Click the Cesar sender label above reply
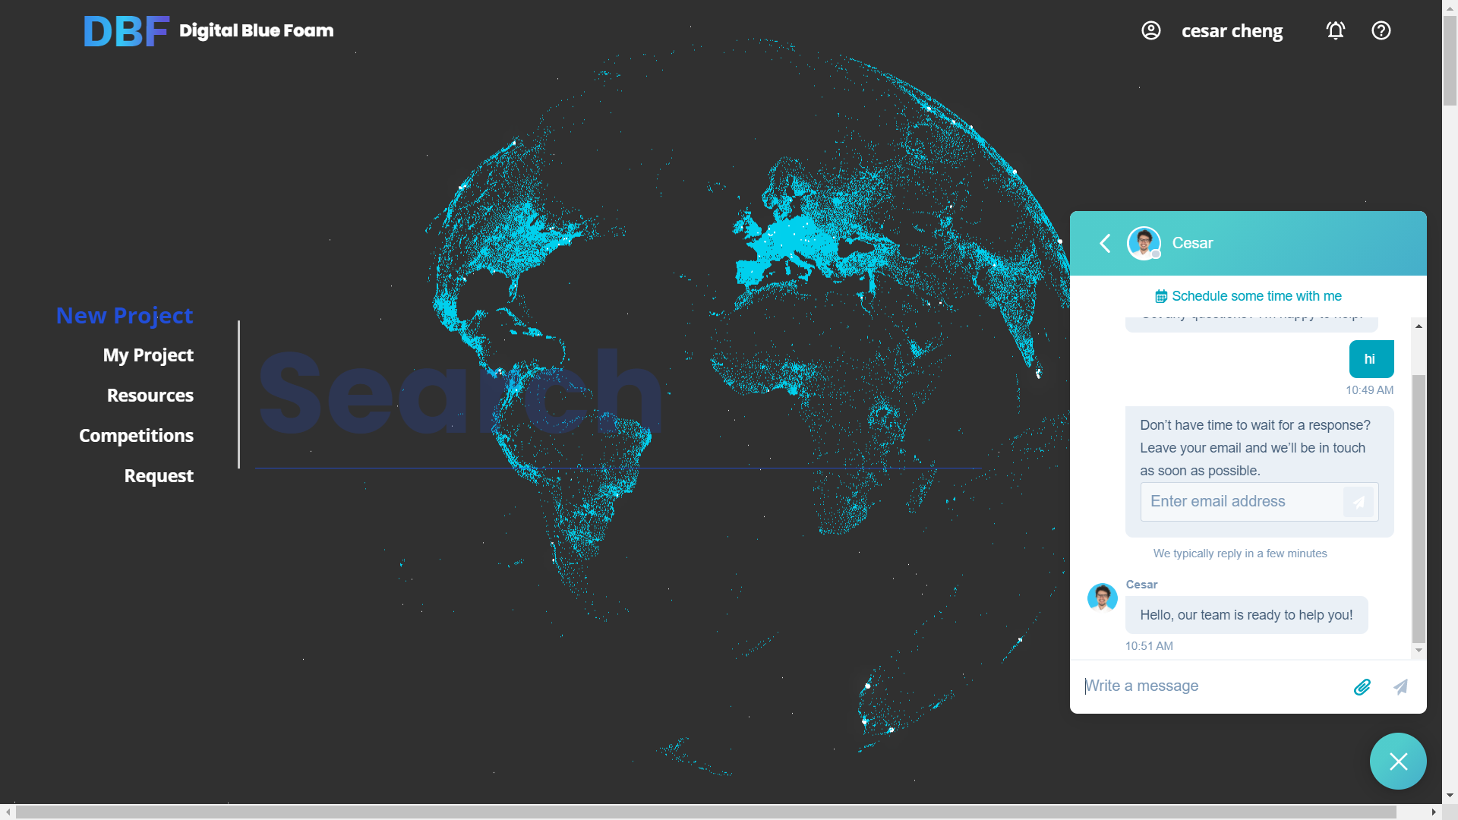This screenshot has width=1458, height=820. point(1141,585)
